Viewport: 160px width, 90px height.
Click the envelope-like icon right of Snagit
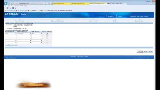click(x=15, y=8)
